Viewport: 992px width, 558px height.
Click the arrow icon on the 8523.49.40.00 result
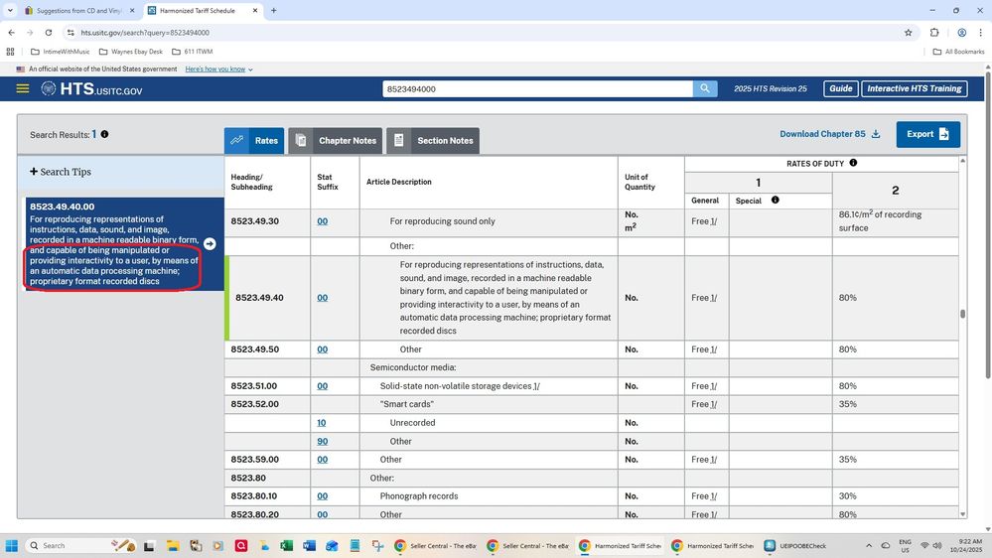(210, 244)
